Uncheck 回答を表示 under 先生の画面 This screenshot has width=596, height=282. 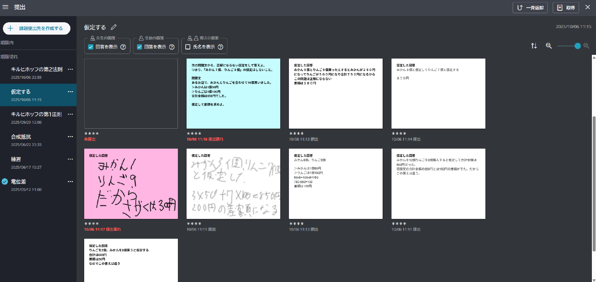90,47
